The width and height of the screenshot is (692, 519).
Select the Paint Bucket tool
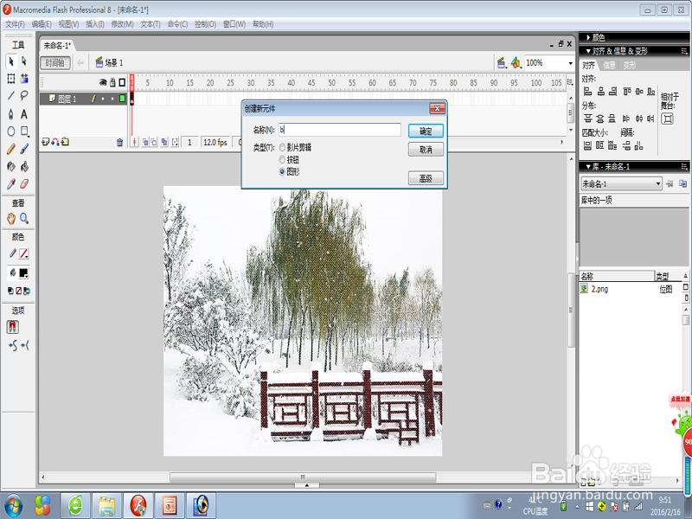click(24, 166)
